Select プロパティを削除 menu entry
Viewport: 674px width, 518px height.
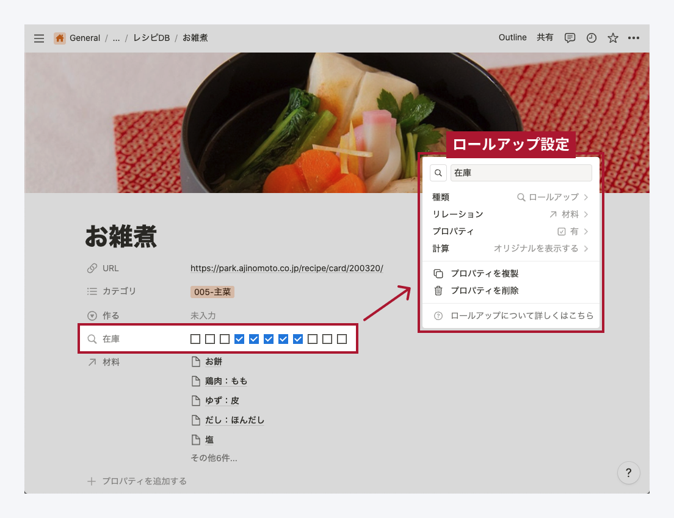510,291
